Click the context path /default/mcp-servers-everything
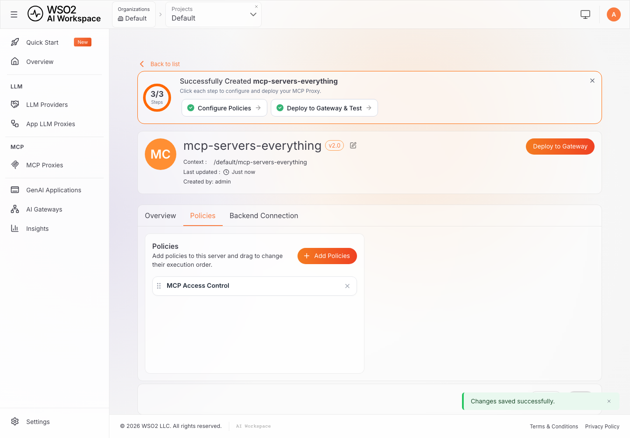This screenshot has width=630, height=438. pos(260,162)
